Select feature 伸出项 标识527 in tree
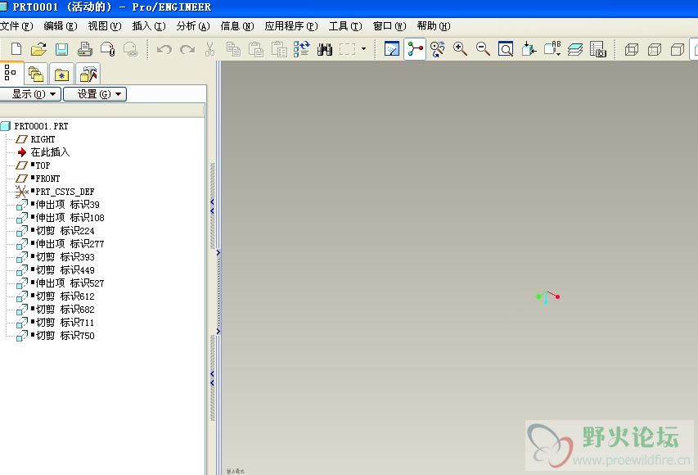The width and height of the screenshot is (698, 475). tap(70, 283)
